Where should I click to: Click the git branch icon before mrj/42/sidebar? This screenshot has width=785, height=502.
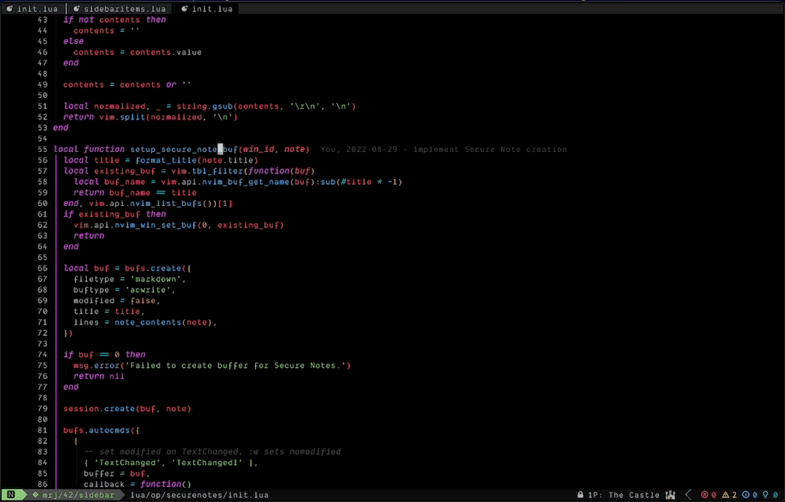pos(35,495)
